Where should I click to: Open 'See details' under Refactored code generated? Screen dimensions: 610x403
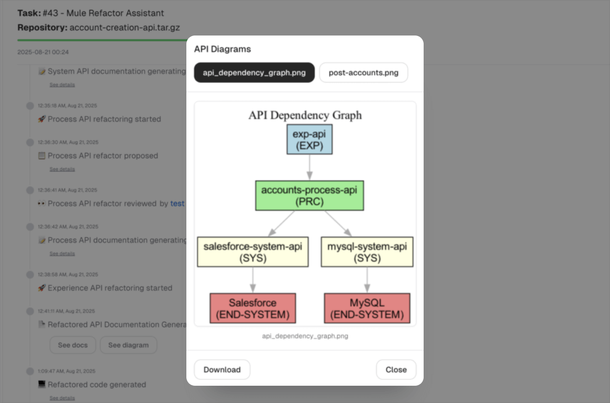(62, 398)
